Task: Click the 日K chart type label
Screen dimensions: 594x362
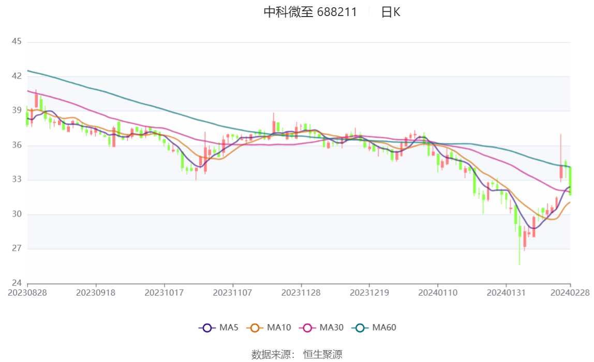Action: tap(391, 12)
